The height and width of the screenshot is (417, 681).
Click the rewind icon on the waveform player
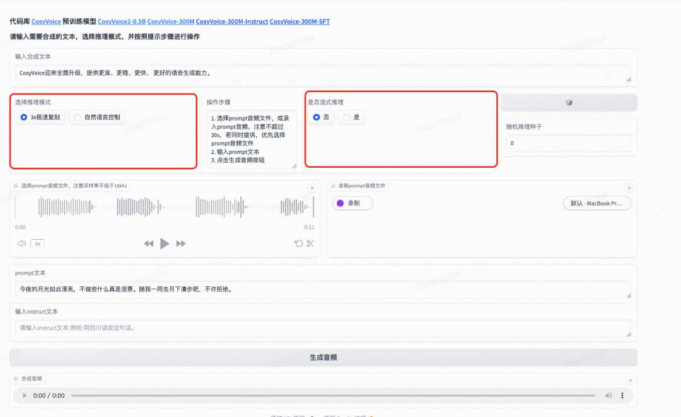148,243
